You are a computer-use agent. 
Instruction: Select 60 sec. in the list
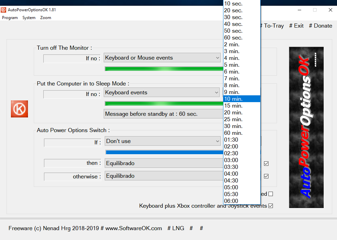tap(242, 38)
